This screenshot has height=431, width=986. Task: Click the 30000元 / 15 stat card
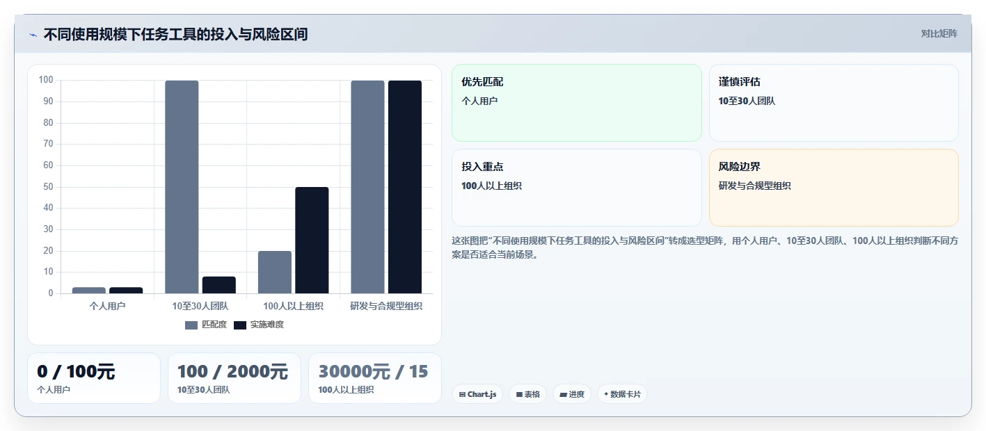point(375,378)
